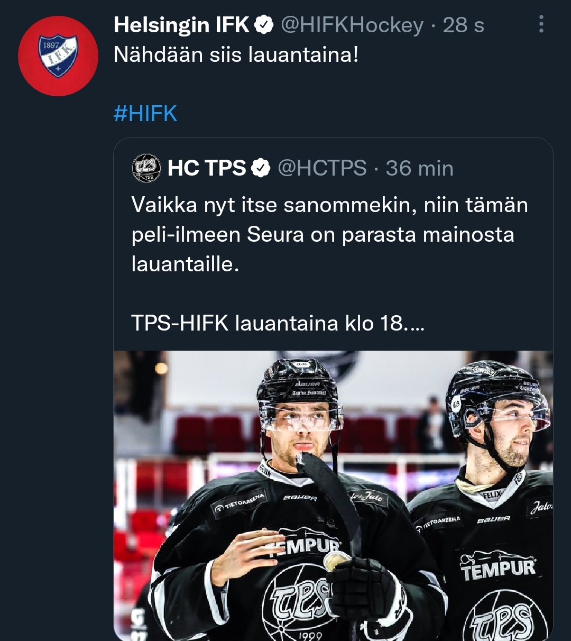This screenshot has width=571, height=641.
Task: Go to the @HCTPS handle
Action: [x=322, y=168]
